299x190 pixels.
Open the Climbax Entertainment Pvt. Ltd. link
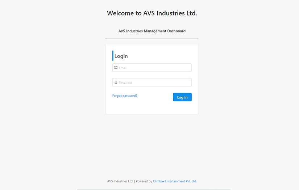tap(175, 181)
